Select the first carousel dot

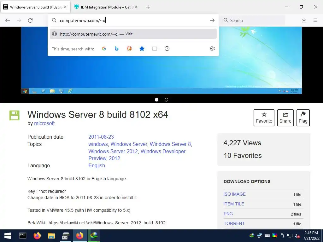pyautogui.click(x=156, y=100)
